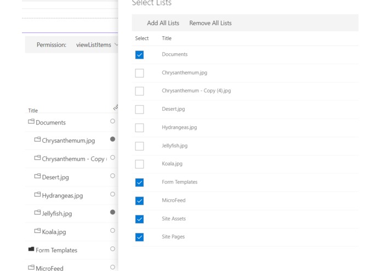Click the Koala.jpg title in Select Lists
Viewport: 381px width, 271px height.
pos(172,164)
